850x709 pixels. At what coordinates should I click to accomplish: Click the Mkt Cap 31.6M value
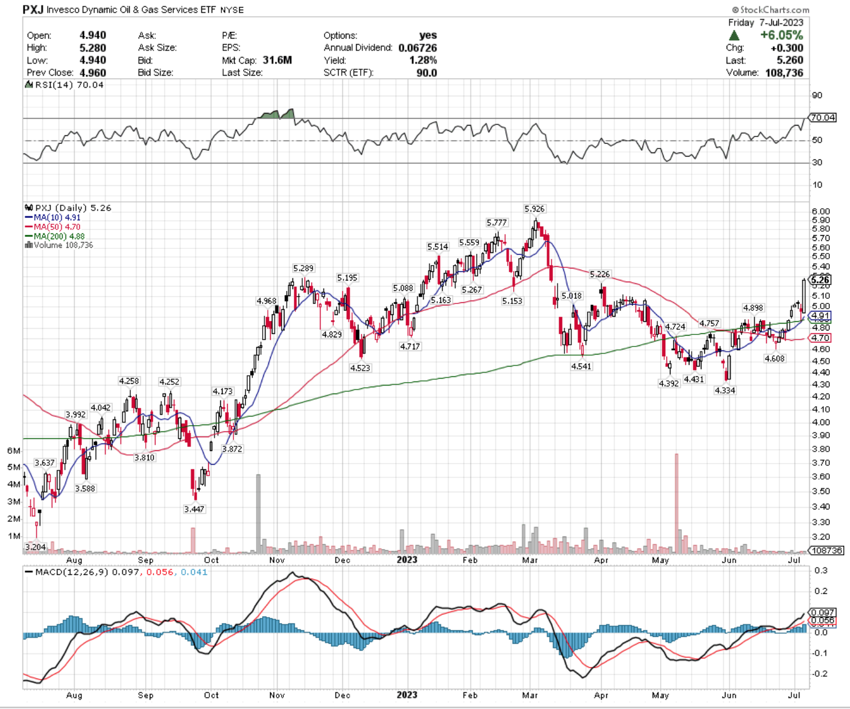(x=277, y=60)
